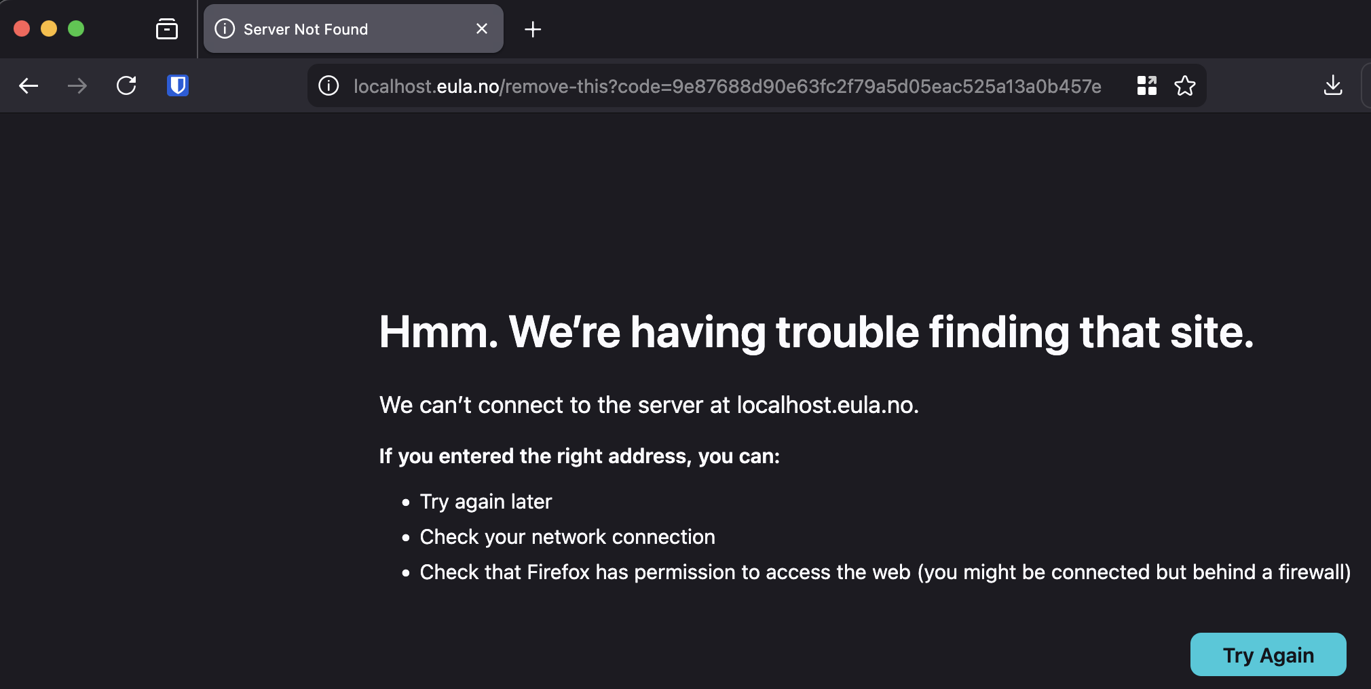Open the downloads panel arrow icon

(1332, 85)
